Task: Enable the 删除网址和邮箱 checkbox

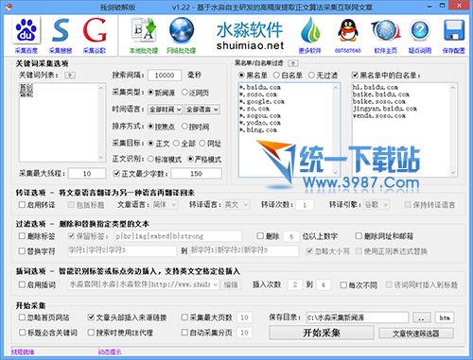Action: click(x=359, y=236)
